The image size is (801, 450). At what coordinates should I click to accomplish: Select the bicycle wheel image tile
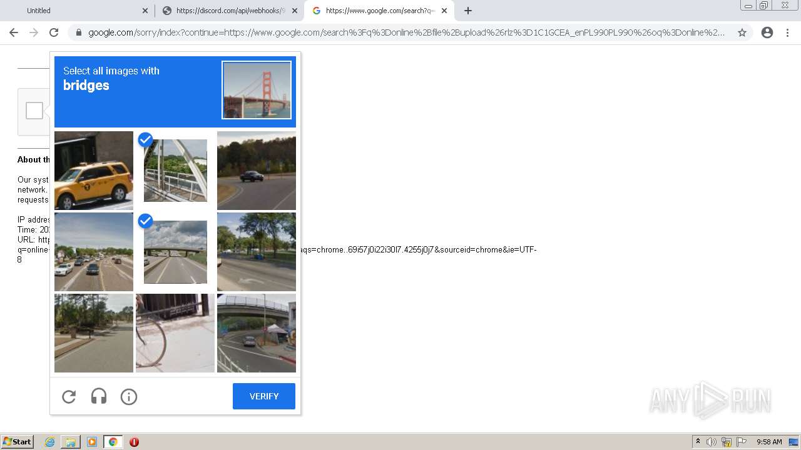pos(175,333)
